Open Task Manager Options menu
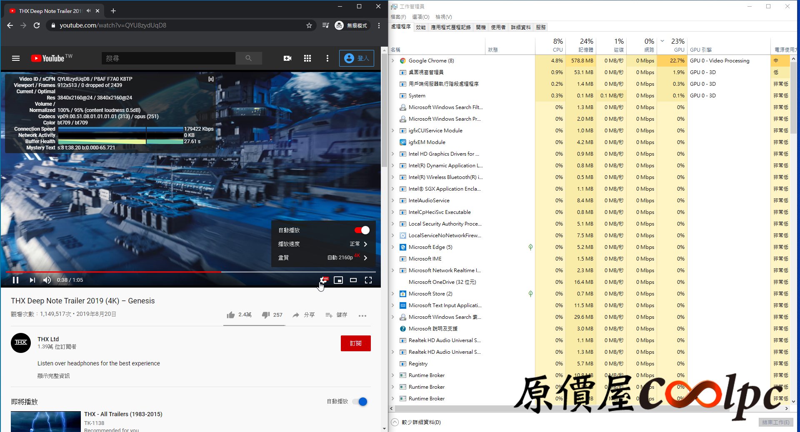Image resolution: width=800 pixels, height=432 pixels. coord(421,17)
